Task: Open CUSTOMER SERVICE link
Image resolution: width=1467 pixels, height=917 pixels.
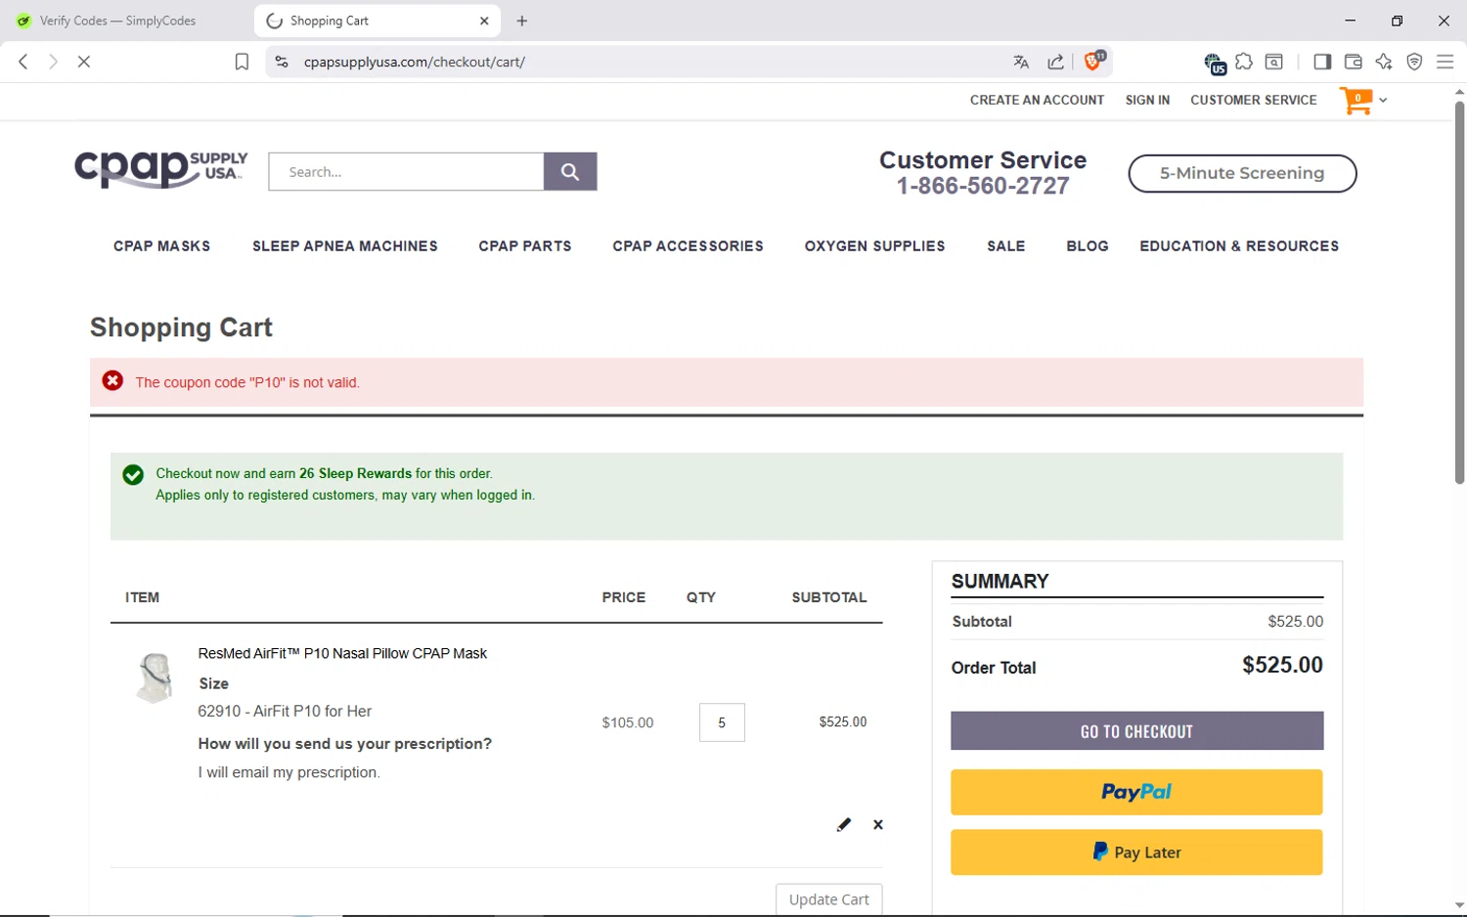Action: (1254, 100)
